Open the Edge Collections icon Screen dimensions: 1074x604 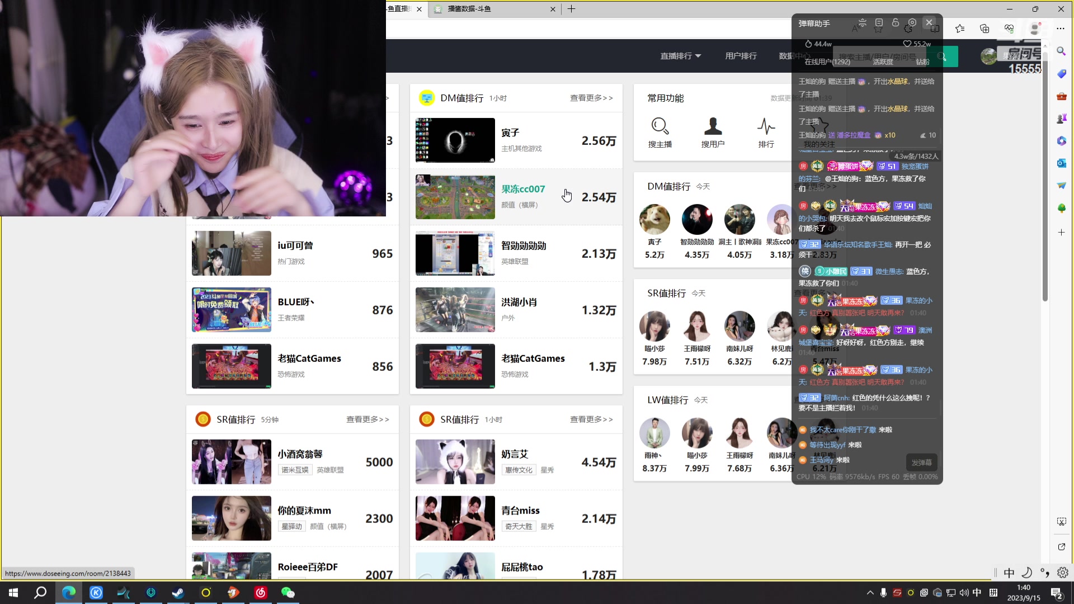pyautogui.click(x=984, y=29)
